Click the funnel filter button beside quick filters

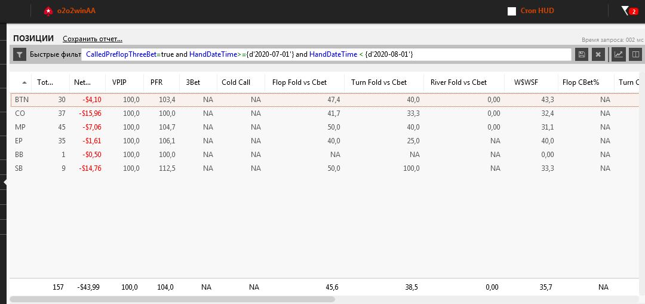click(x=20, y=54)
